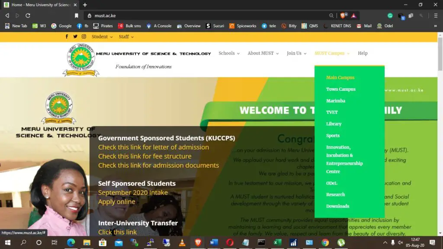The image size is (443, 249).
Task: Open Google Chrome from taskbar
Action: click(325, 243)
